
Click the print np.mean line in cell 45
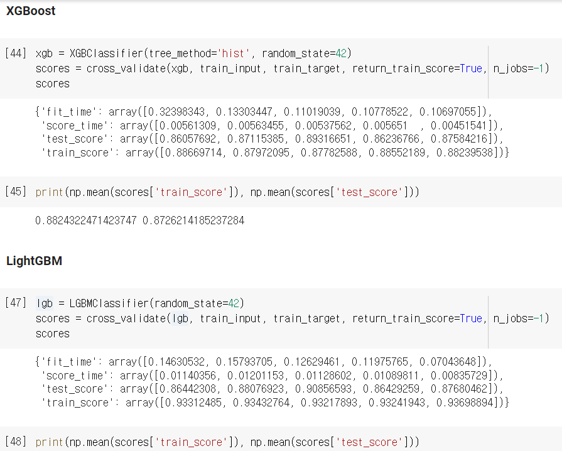click(x=227, y=192)
